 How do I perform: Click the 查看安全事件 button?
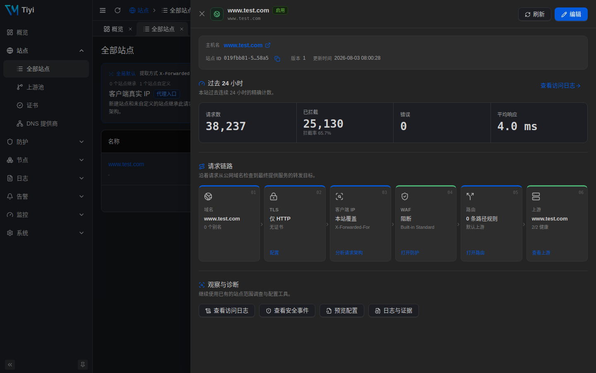click(x=287, y=310)
